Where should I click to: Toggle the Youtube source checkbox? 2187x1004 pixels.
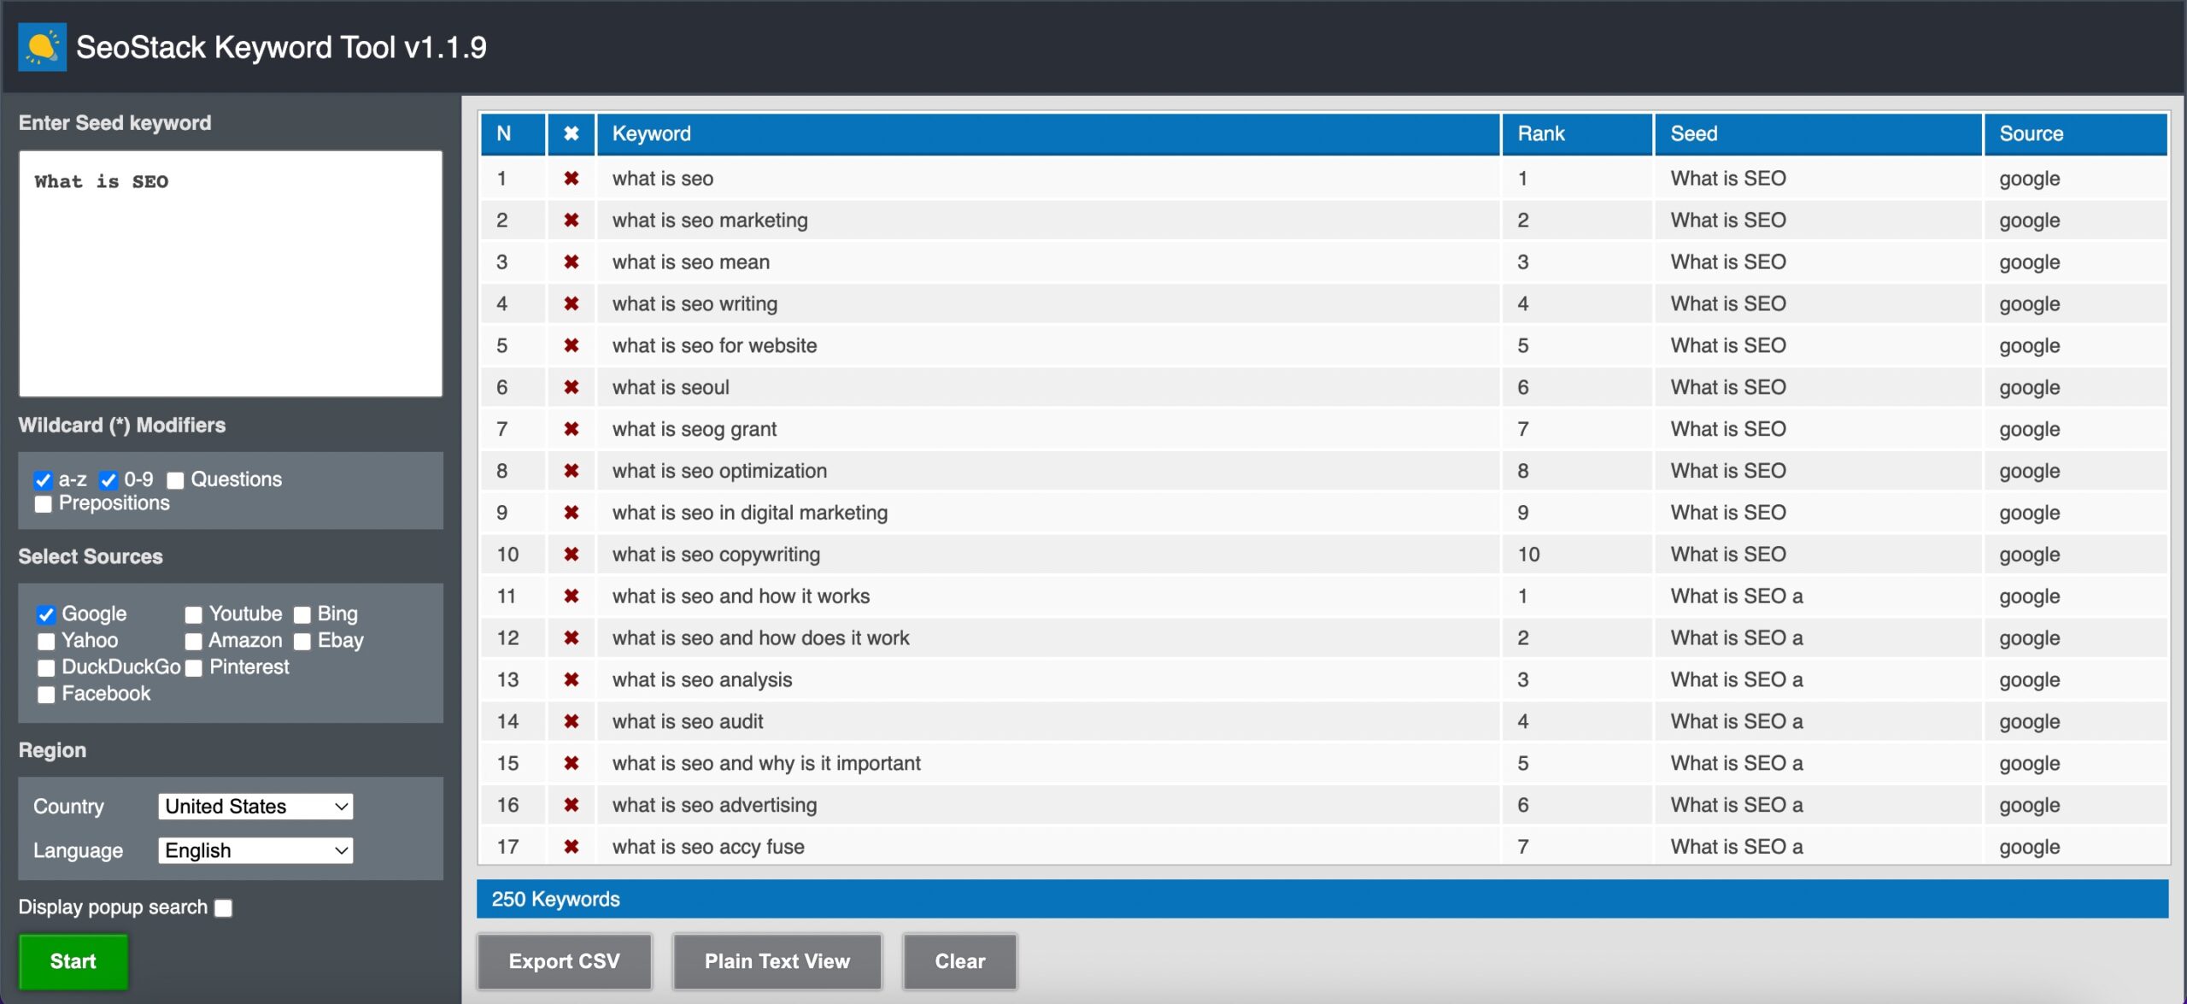(x=191, y=612)
